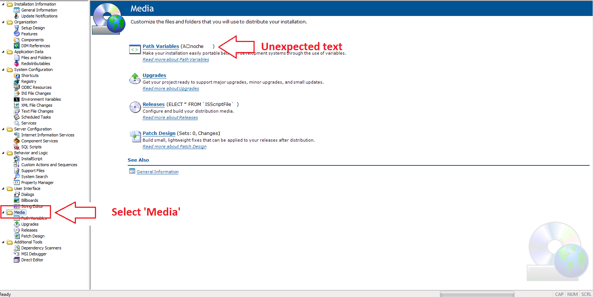Open Read more about Upgrades

click(x=171, y=88)
